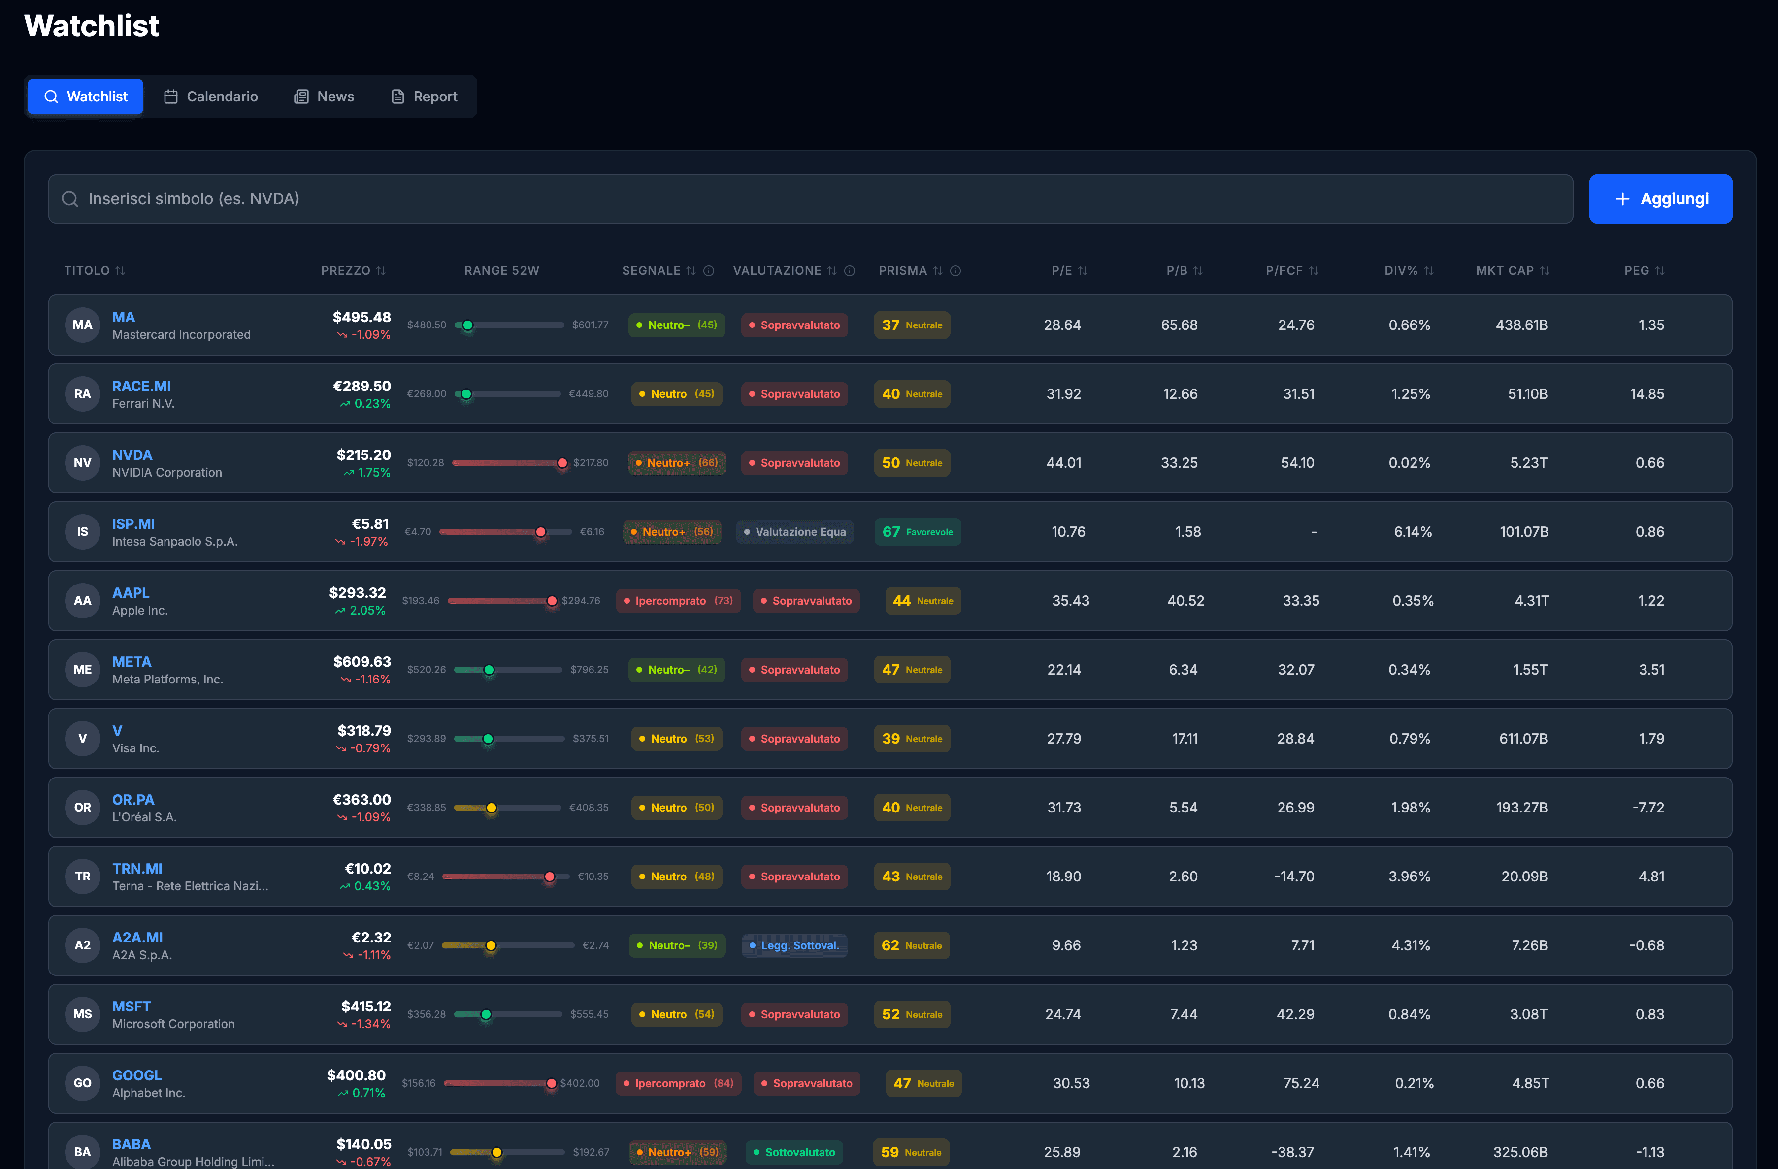Sort by the PEG column arrows
This screenshot has height=1169, width=1778.
pos(1659,270)
